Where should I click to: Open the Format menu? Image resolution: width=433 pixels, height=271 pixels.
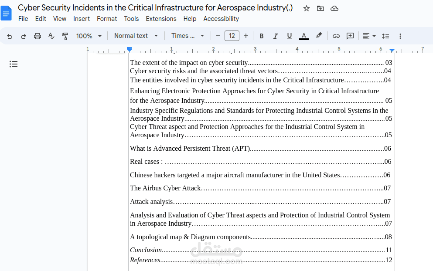(107, 19)
